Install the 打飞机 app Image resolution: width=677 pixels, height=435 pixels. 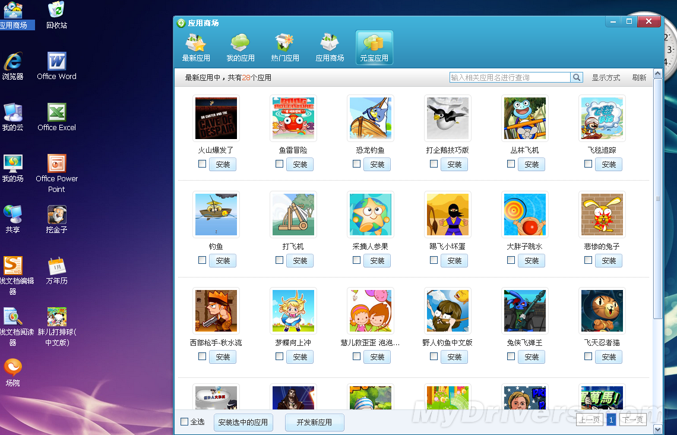(300, 261)
